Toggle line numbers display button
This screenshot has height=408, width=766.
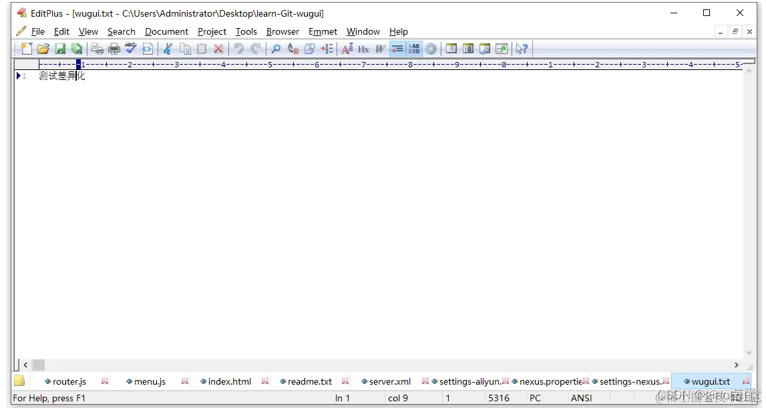click(414, 49)
